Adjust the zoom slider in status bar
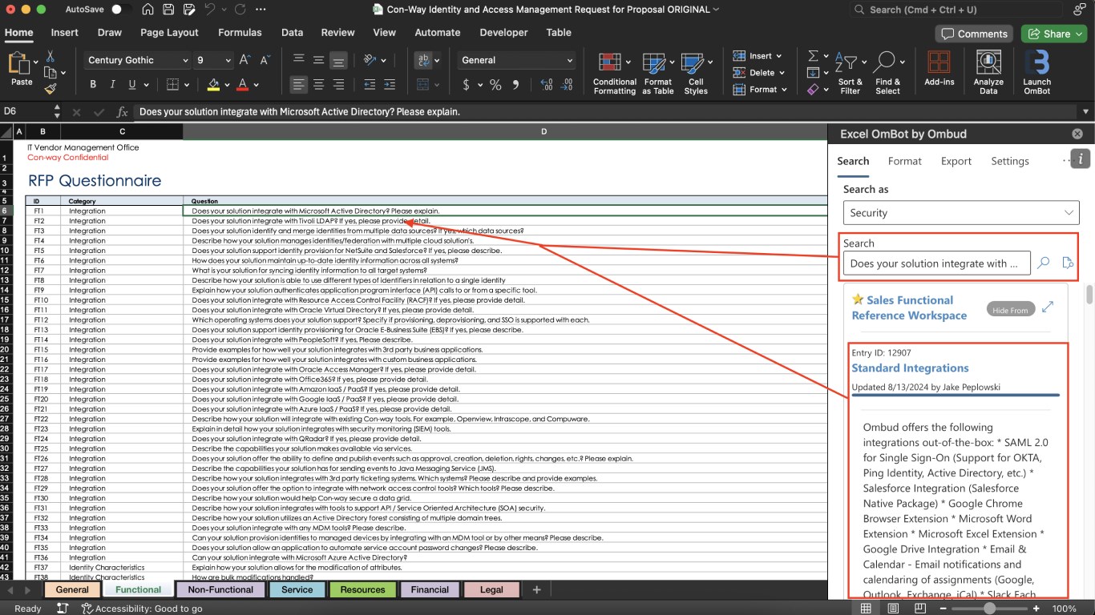Screen dimensions: 1095x615 [990, 609]
